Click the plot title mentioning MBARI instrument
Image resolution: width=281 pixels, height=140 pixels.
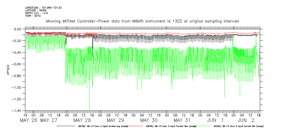click(x=142, y=21)
